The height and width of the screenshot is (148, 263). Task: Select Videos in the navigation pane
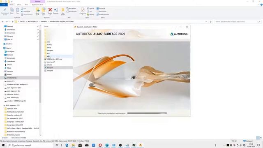pos(9,74)
